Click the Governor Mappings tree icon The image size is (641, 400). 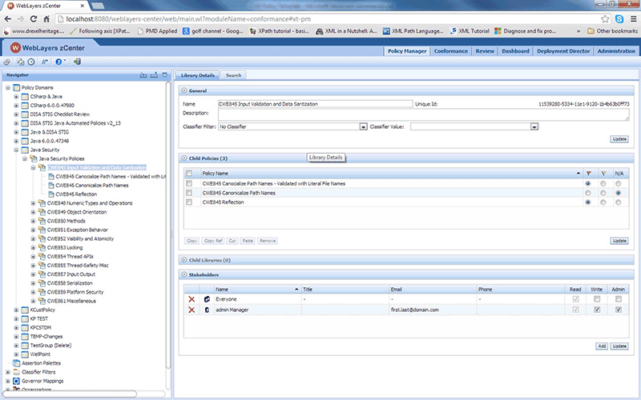[x=16, y=381]
